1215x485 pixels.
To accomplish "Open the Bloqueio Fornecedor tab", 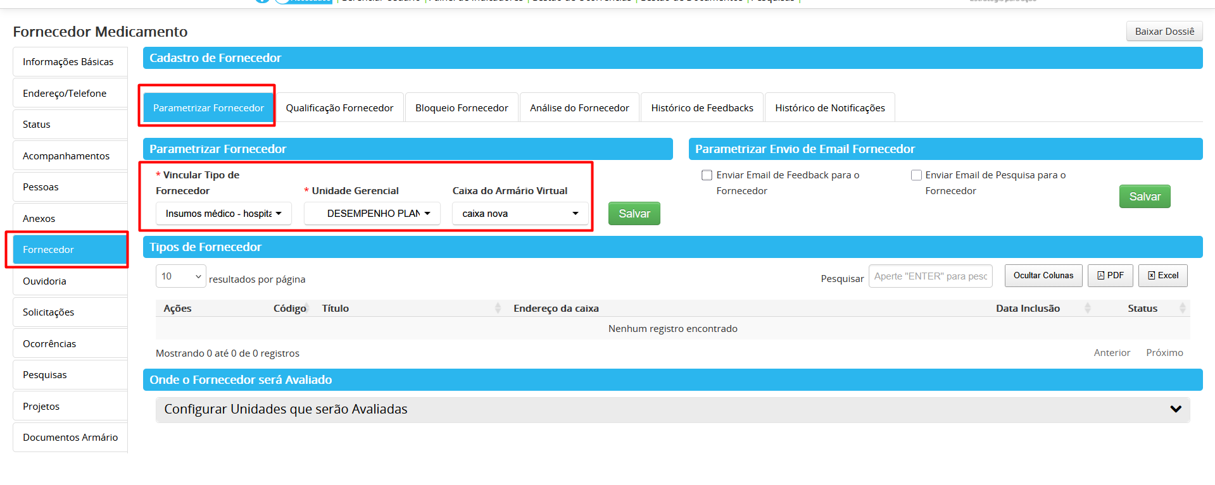I will click(x=462, y=108).
